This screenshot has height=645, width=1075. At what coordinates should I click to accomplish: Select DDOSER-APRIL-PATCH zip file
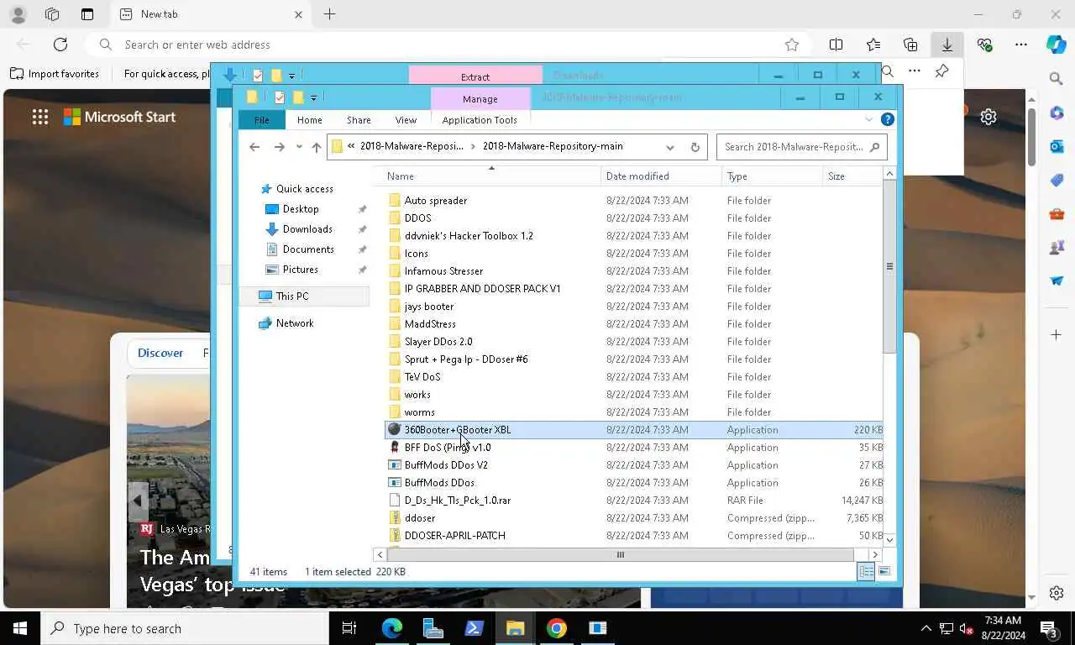point(455,536)
